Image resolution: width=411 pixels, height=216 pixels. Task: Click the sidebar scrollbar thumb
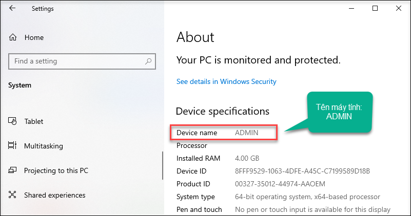(163, 165)
